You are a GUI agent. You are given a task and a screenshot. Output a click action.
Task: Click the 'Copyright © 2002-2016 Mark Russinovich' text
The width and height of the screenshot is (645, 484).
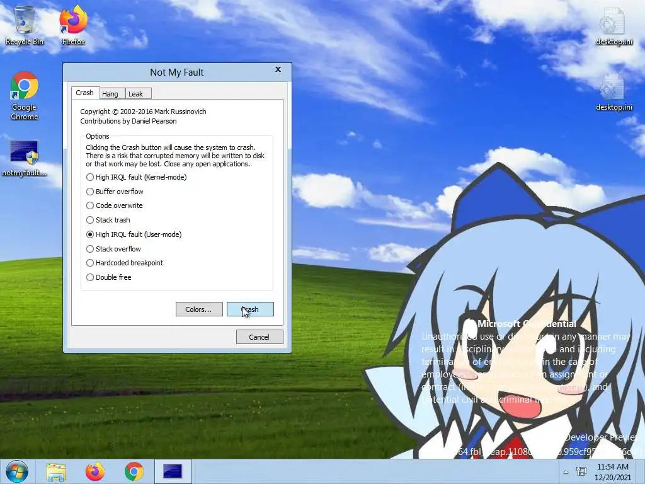[x=143, y=112]
